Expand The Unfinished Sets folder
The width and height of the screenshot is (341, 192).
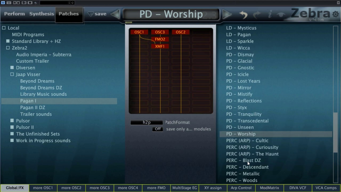[x=12, y=134]
